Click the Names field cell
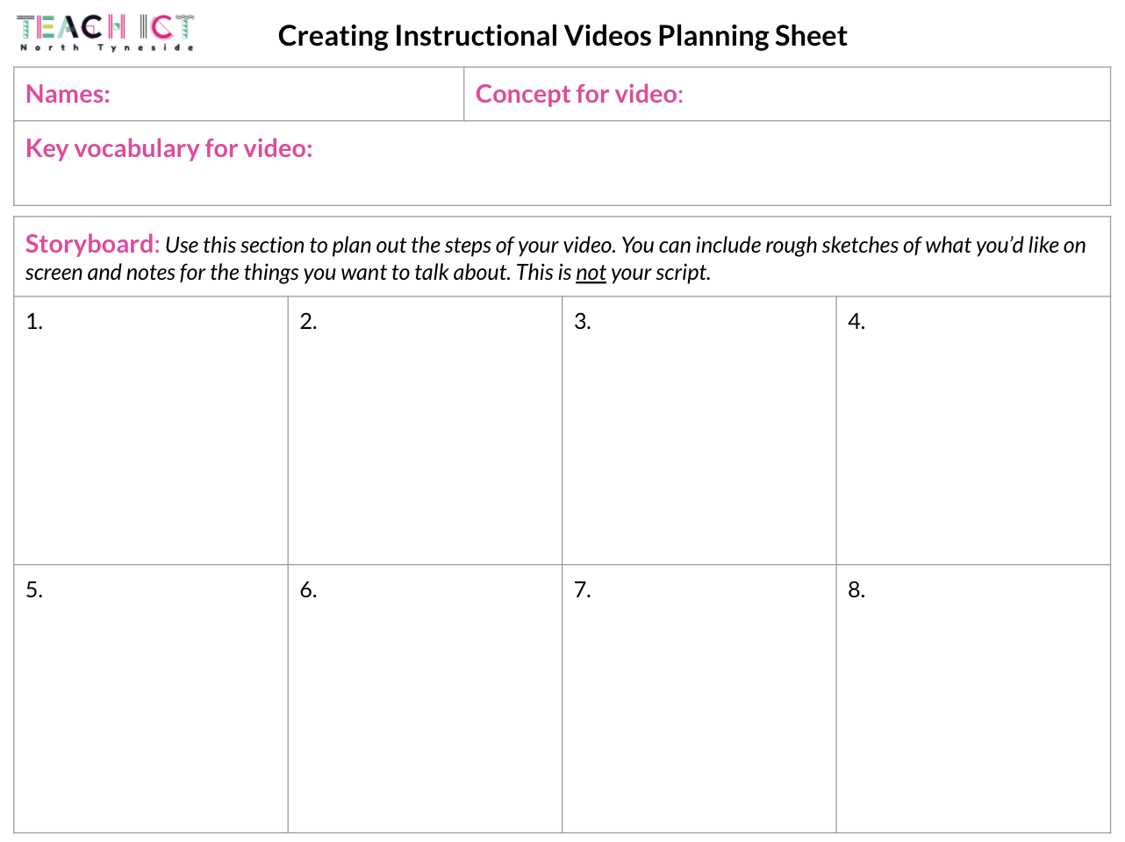 (x=239, y=94)
